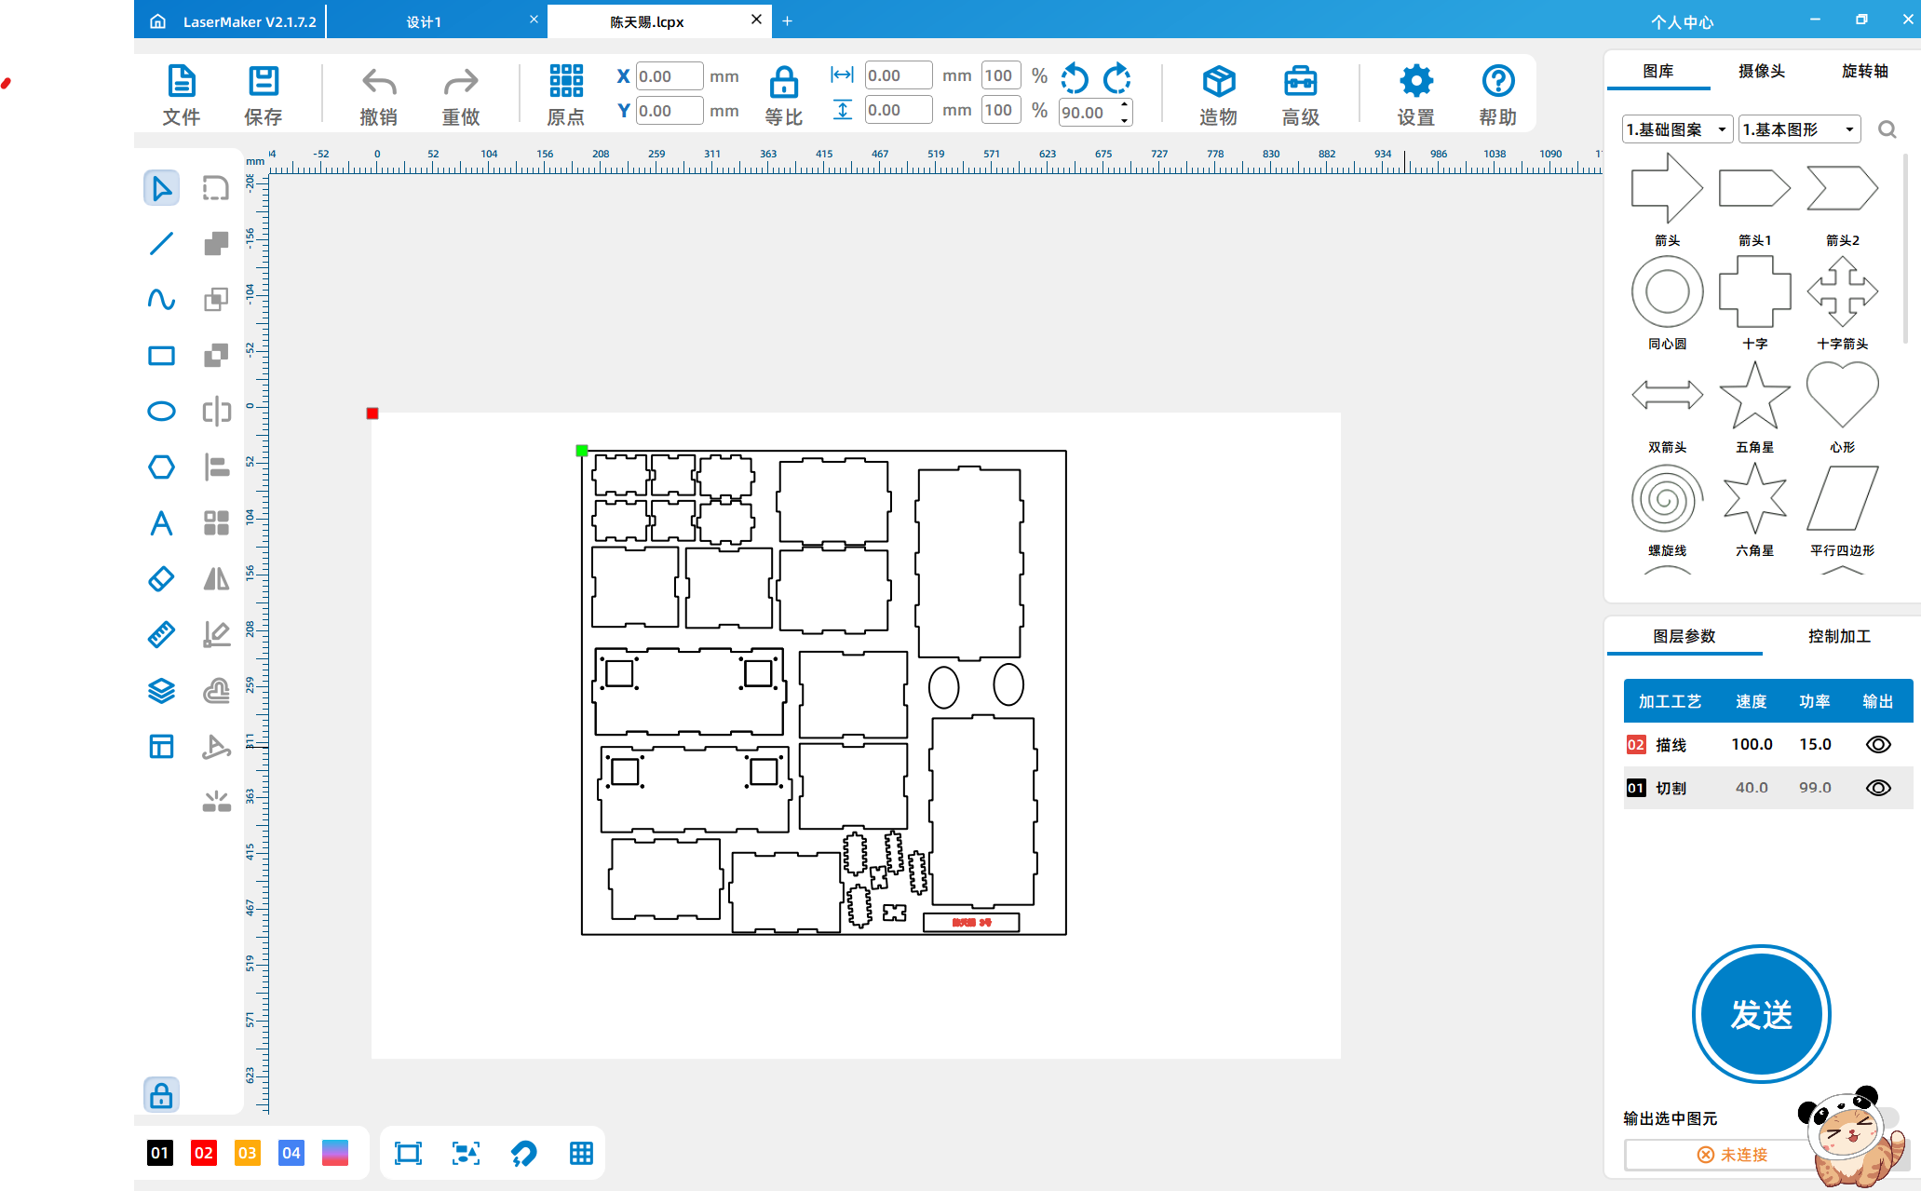1921x1191 pixels.
Task: Increase rotation angle stepper up arrow
Action: (x=1125, y=104)
